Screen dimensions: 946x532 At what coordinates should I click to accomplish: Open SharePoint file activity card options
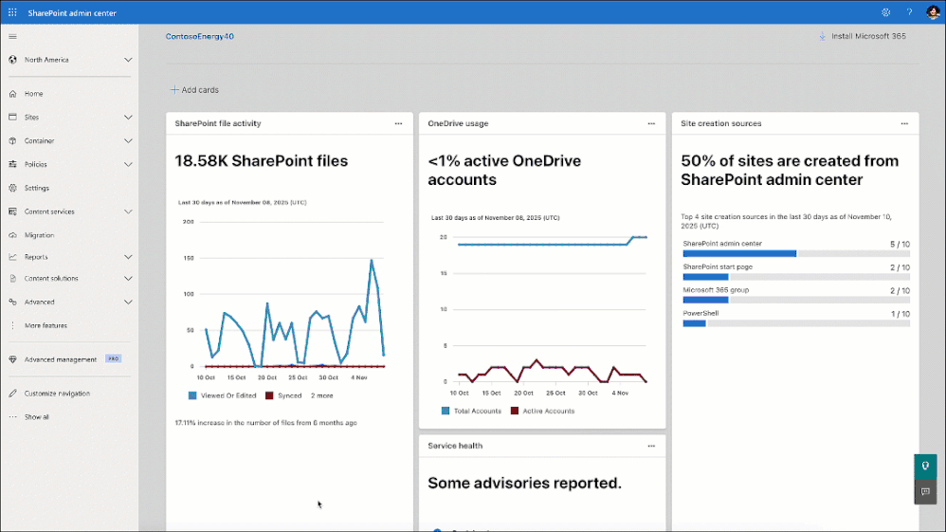pos(398,123)
